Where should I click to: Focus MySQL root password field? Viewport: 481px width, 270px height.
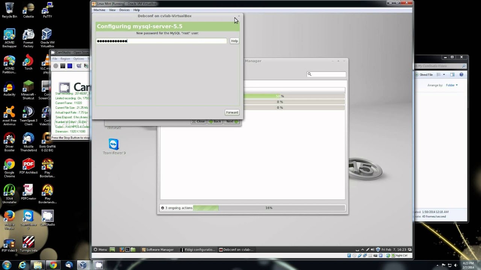point(162,41)
